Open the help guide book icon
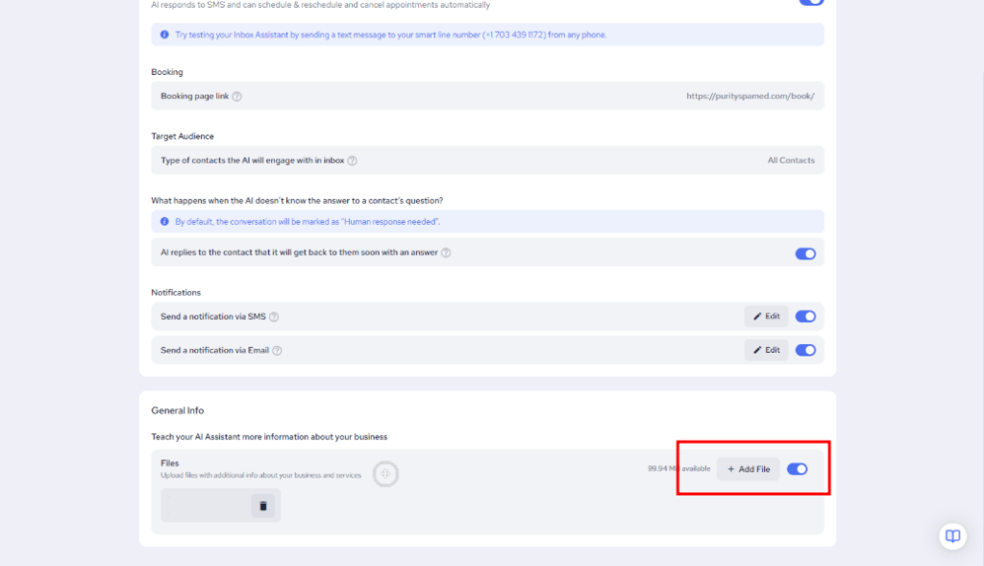 [952, 536]
